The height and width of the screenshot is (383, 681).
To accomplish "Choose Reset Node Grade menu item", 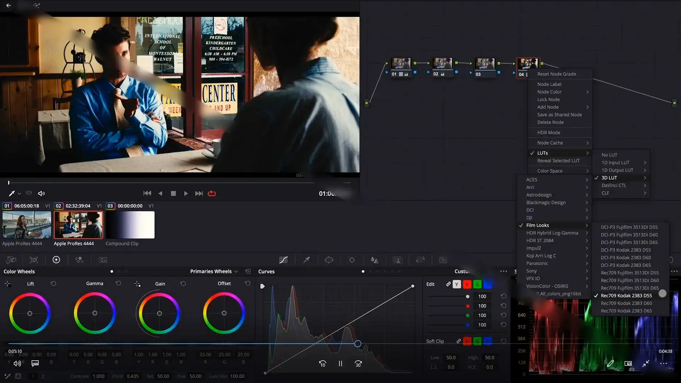I will pyautogui.click(x=556, y=74).
